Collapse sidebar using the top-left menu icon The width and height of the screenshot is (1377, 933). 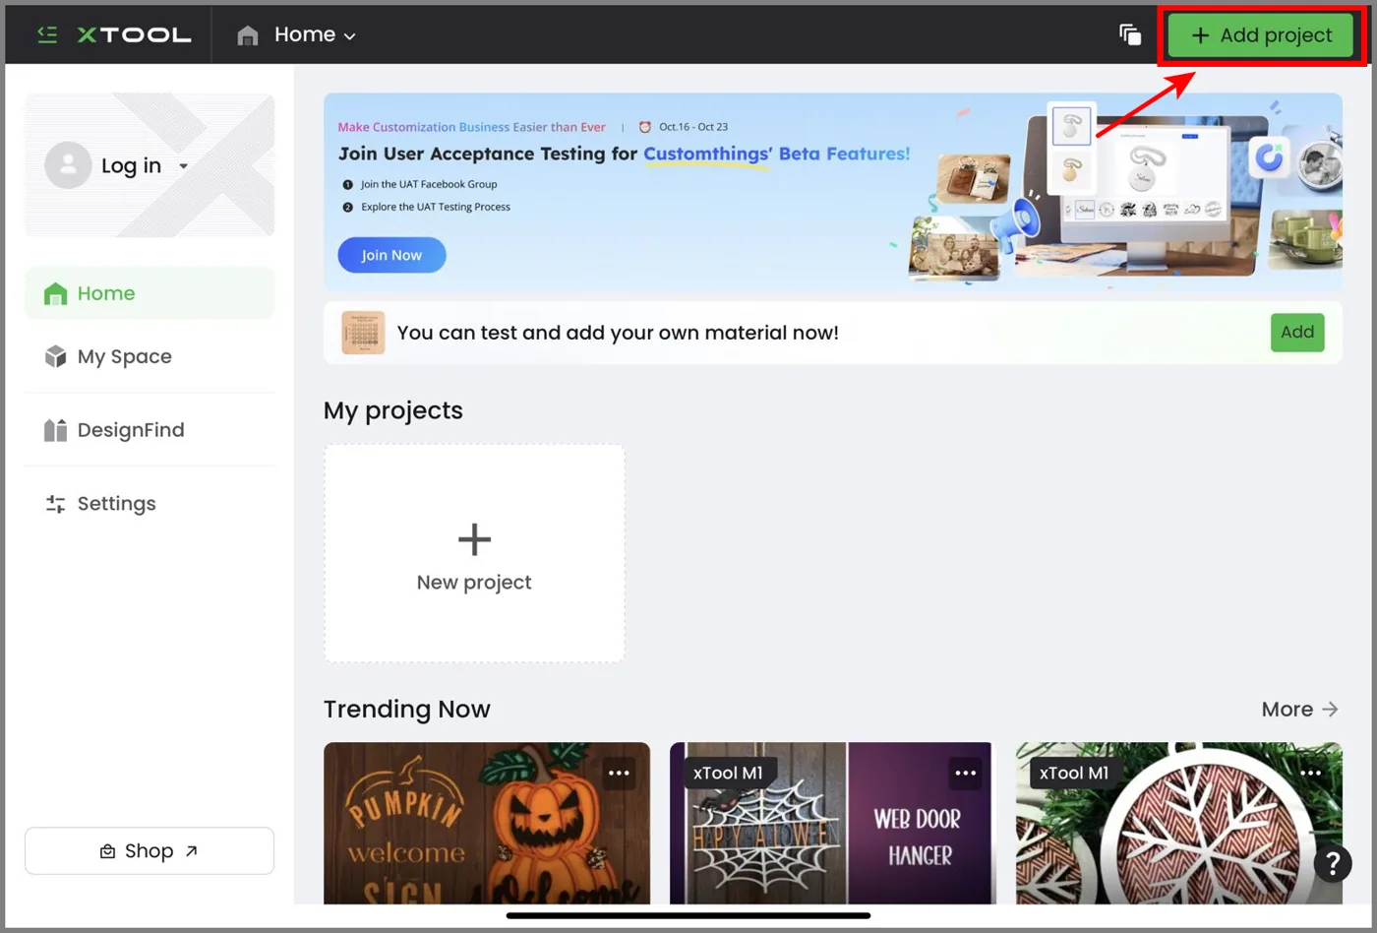coord(47,34)
